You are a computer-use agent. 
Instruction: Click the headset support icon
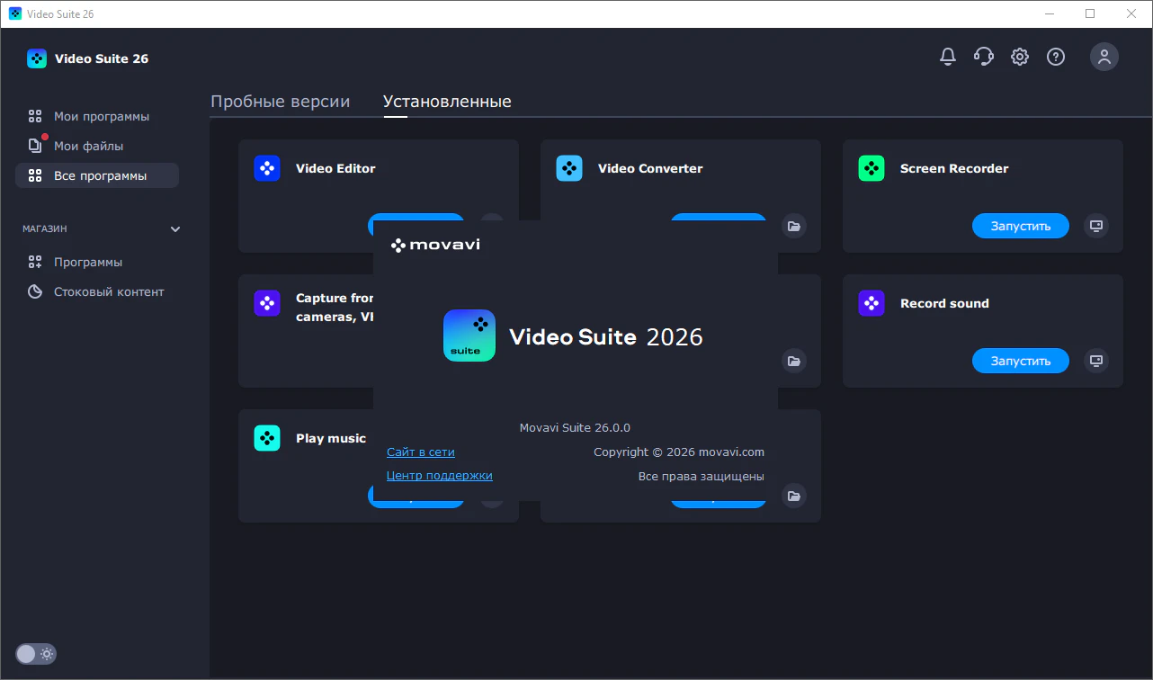pos(984,57)
